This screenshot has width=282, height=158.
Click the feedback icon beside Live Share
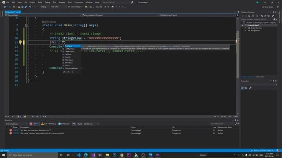pos(278,7)
